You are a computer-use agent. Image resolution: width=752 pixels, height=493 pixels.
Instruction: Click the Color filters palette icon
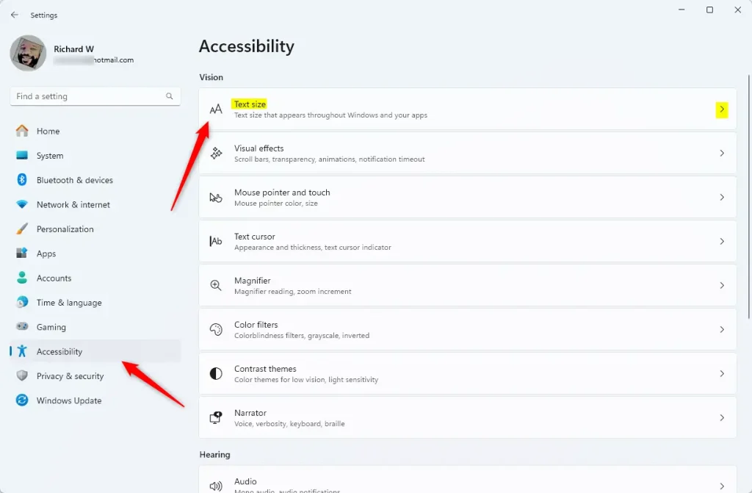tap(216, 329)
